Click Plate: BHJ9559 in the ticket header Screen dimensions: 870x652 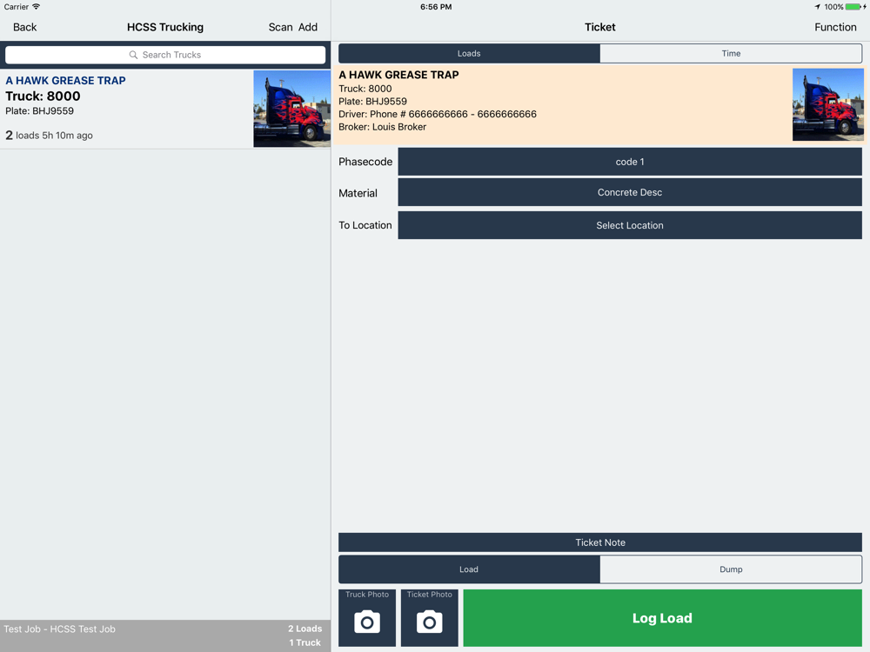pos(372,102)
